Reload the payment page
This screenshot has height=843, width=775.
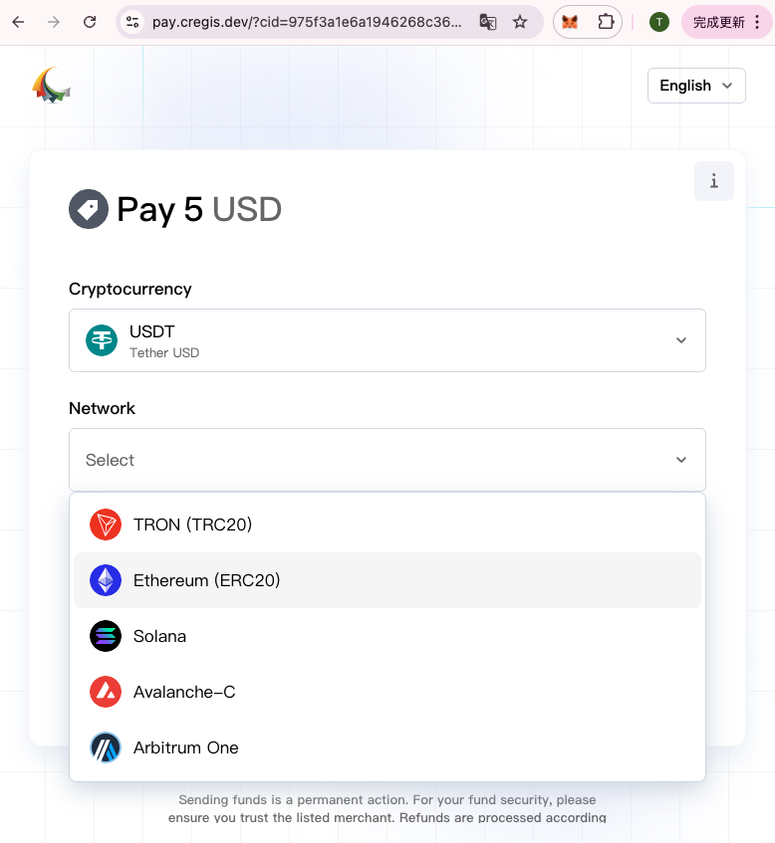point(90,22)
